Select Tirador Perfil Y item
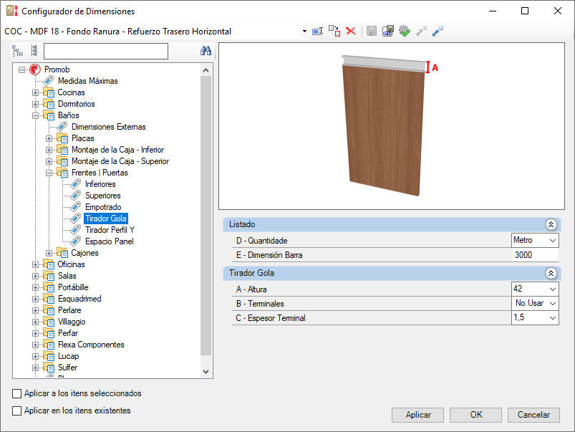Viewport: 575px width, 432px height. (110, 230)
